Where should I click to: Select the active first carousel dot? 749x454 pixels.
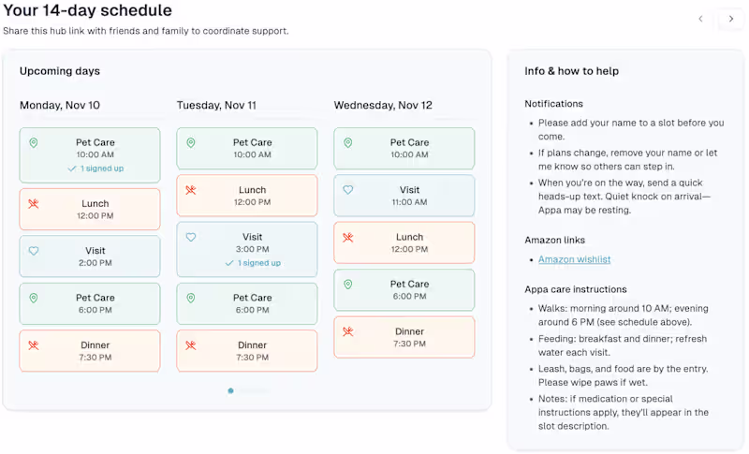pyautogui.click(x=230, y=390)
